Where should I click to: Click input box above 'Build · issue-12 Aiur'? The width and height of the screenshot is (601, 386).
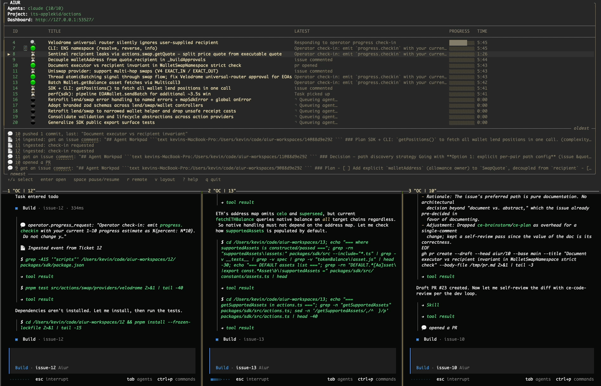coord(102,356)
